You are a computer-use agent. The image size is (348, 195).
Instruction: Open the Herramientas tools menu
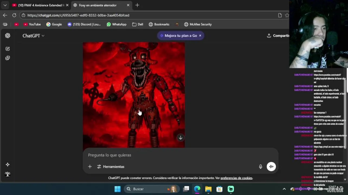click(111, 167)
